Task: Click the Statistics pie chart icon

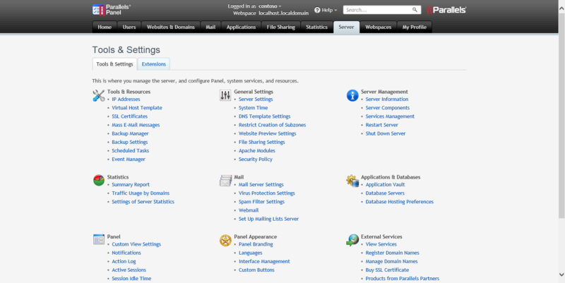Action: coord(99,181)
